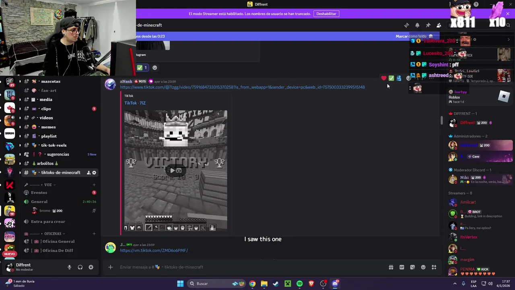Invite people to tiktoks-de-minecraft channel icon
The width and height of the screenshot is (515, 290).
89,173
